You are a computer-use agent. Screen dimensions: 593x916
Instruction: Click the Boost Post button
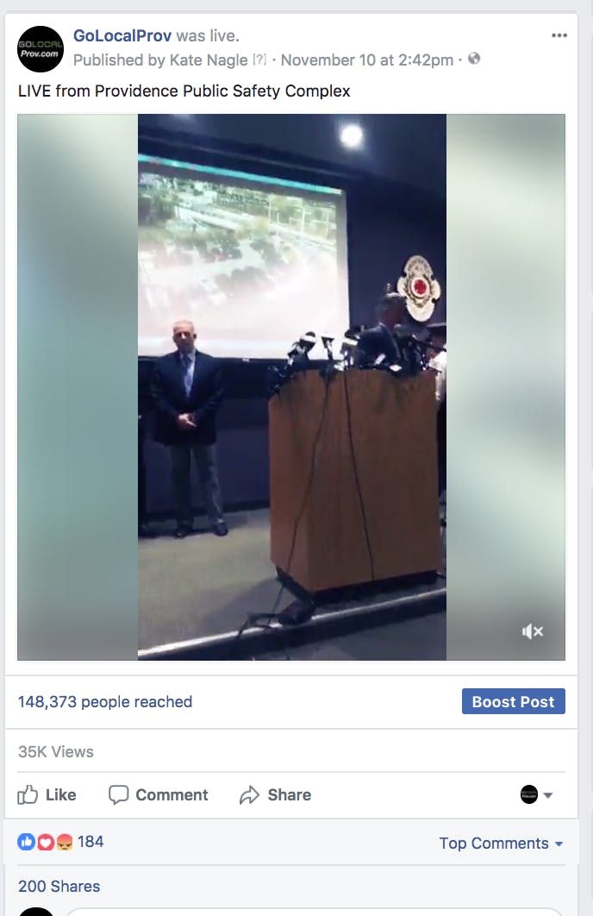[514, 701]
